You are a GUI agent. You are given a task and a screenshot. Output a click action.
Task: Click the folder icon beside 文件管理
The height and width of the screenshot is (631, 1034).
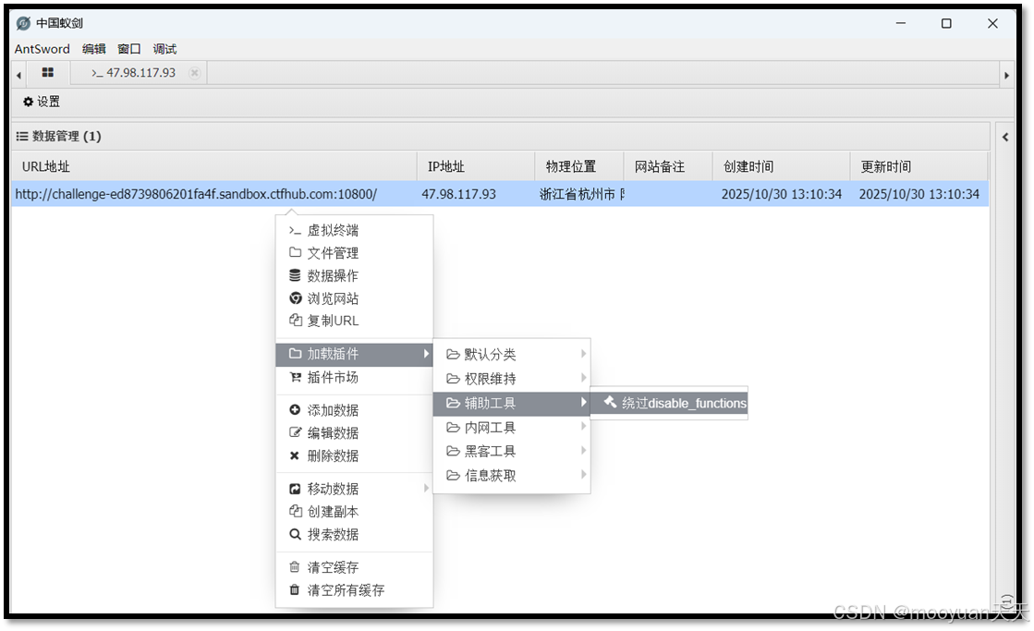pyautogui.click(x=295, y=252)
